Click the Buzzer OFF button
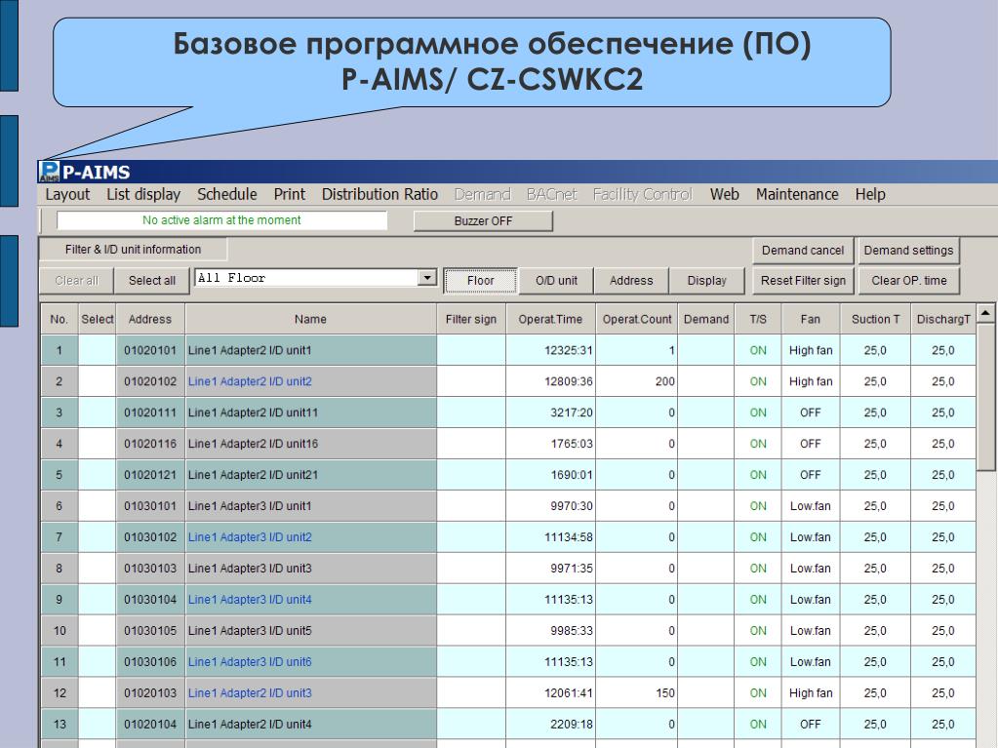This screenshot has width=998, height=748. [x=483, y=220]
